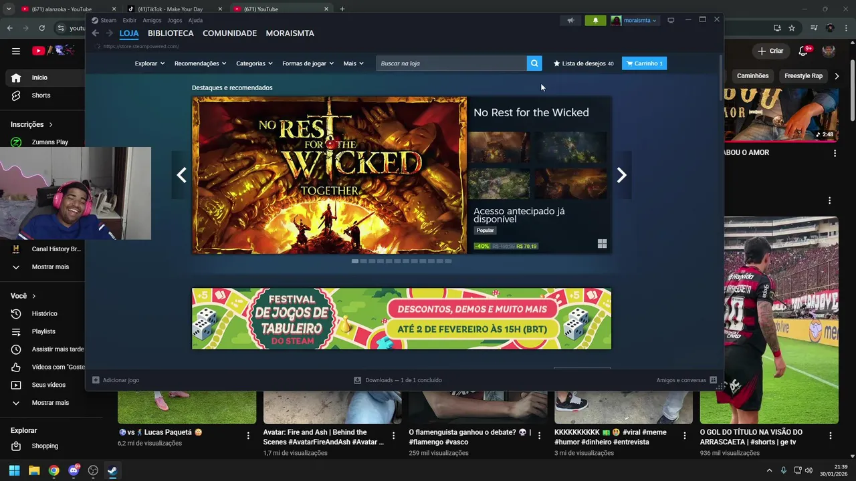Go back with Steam's left arrow
Viewport: 856px width, 481px height.
click(96, 33)
